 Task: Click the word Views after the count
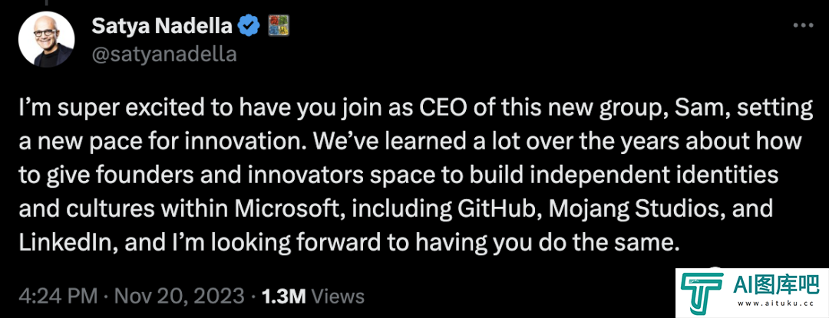pyautogui.click(x=338, y=296)
